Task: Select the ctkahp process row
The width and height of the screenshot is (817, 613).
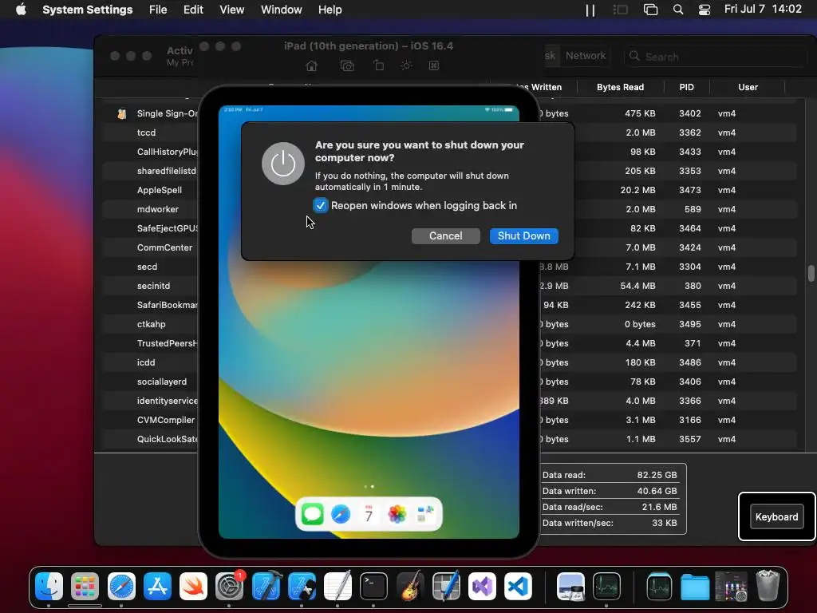Action: pyautogui.click(x=449, y=324)
